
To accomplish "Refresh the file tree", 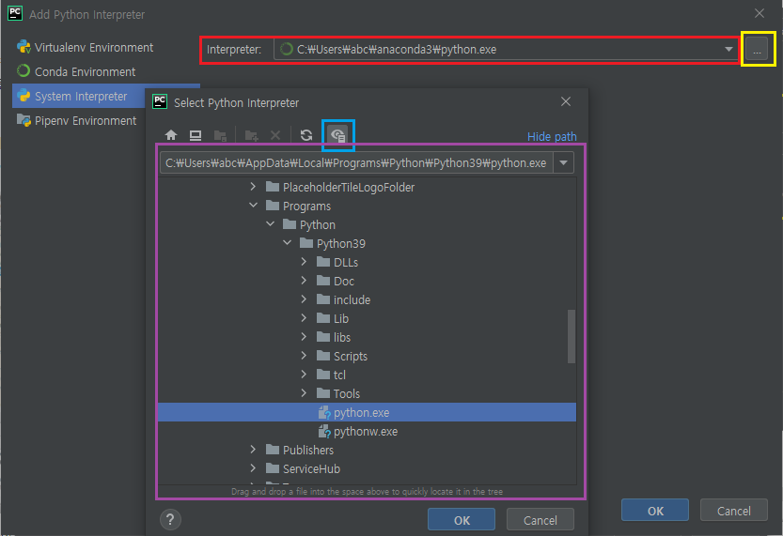I will (306, 135).
